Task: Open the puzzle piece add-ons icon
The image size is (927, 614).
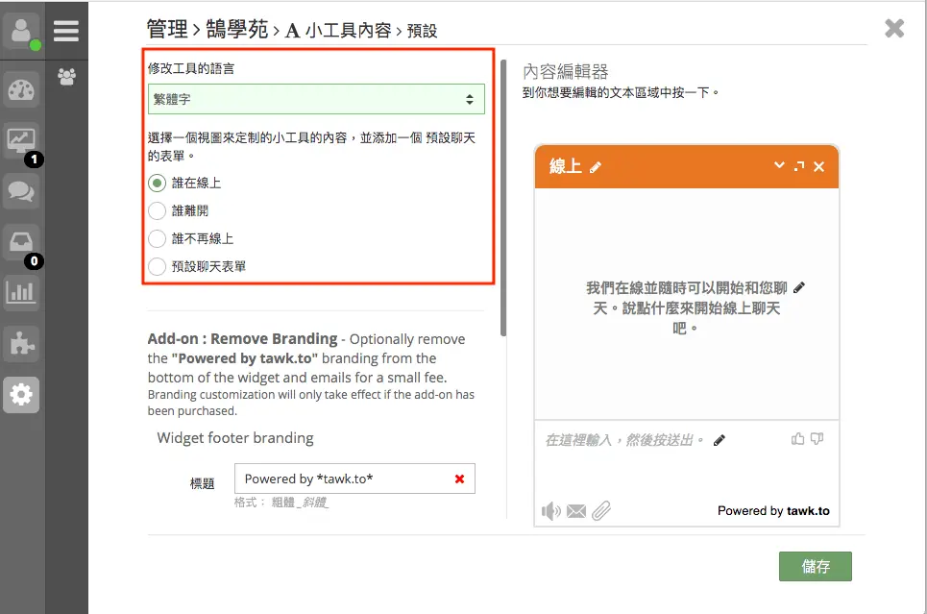Action: coord(21,344)
